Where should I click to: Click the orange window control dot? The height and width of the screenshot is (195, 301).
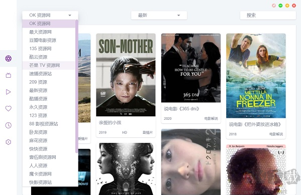tap(287, 6)
